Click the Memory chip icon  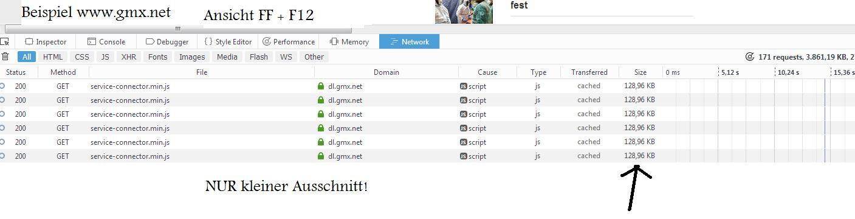click(x=334, y=41)
